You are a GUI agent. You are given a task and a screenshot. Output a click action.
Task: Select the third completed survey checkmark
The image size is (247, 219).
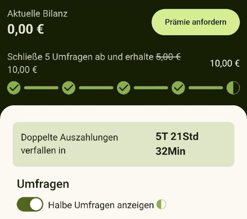point(123,88)
